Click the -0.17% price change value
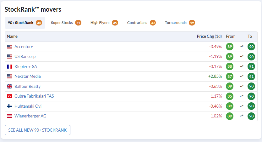Image resolution: width=262 pixels, height=142 pixels. coord(216,66)
